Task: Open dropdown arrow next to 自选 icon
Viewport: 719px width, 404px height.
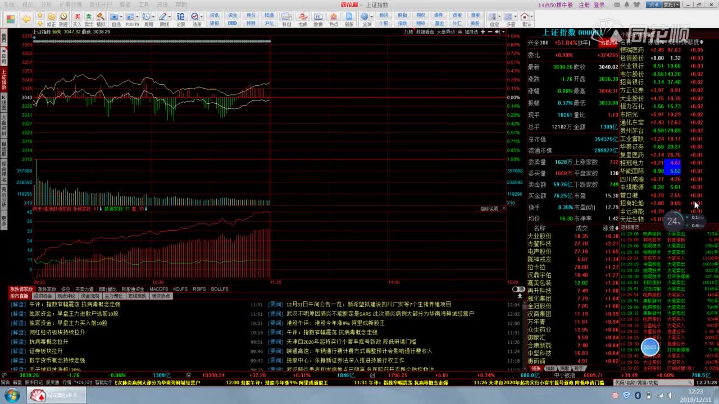Action: pos(121,17)
